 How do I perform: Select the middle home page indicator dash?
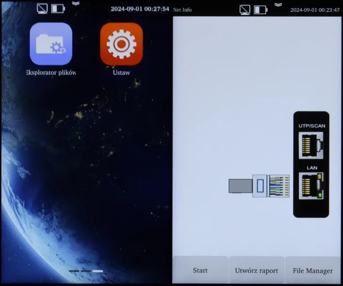point(86,271)
